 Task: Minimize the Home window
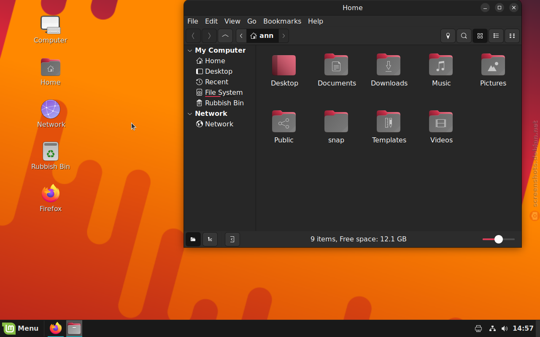[x=485, y=8]
